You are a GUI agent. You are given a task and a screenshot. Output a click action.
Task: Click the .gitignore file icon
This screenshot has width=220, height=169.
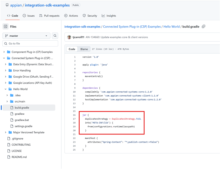(x=9, y=138)
